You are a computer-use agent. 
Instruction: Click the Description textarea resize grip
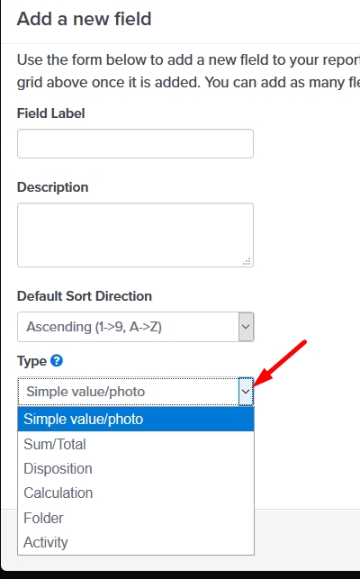click(247, 261)
